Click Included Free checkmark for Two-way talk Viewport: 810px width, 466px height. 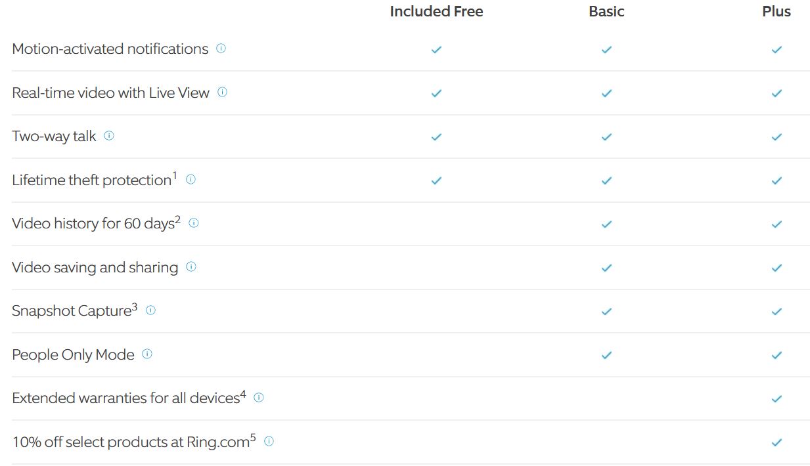[x=436, y=137]
